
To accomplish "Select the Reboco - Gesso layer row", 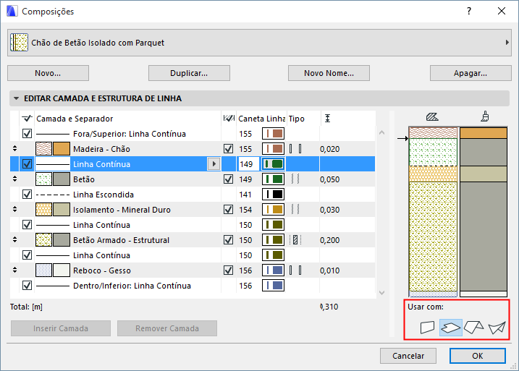I will (193, 270).
